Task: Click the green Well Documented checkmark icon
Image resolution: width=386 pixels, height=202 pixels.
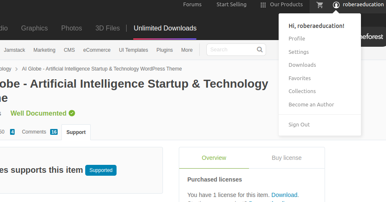Action: [x=71, y=113]
